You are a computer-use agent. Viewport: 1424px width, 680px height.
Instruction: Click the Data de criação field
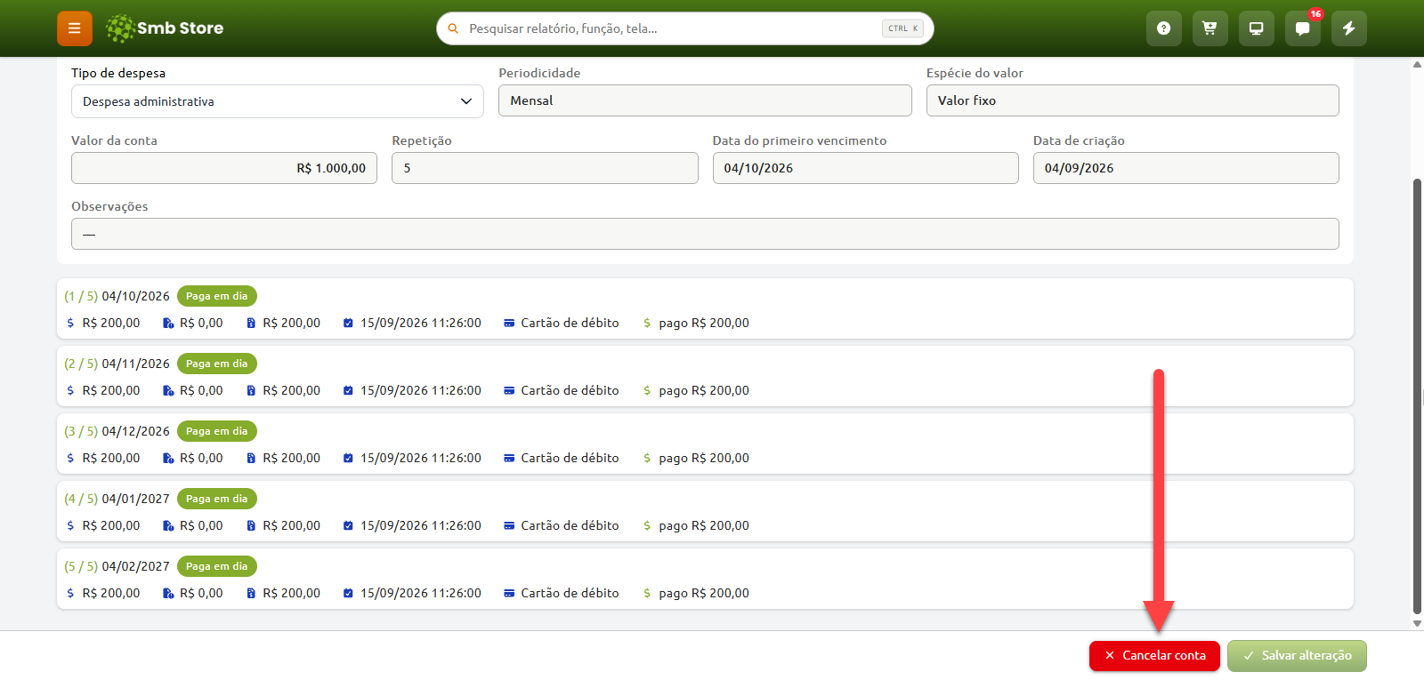(1185, 168)
